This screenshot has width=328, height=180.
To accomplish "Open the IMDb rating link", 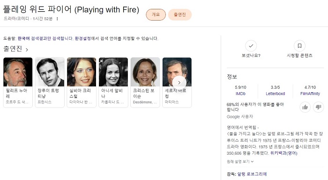I will [x=240, y=94].
